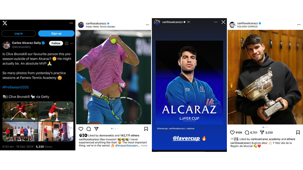Like the Roland-Garros trophy post
This screenshot has width=303, height=170.
click(x=232, y=133)
